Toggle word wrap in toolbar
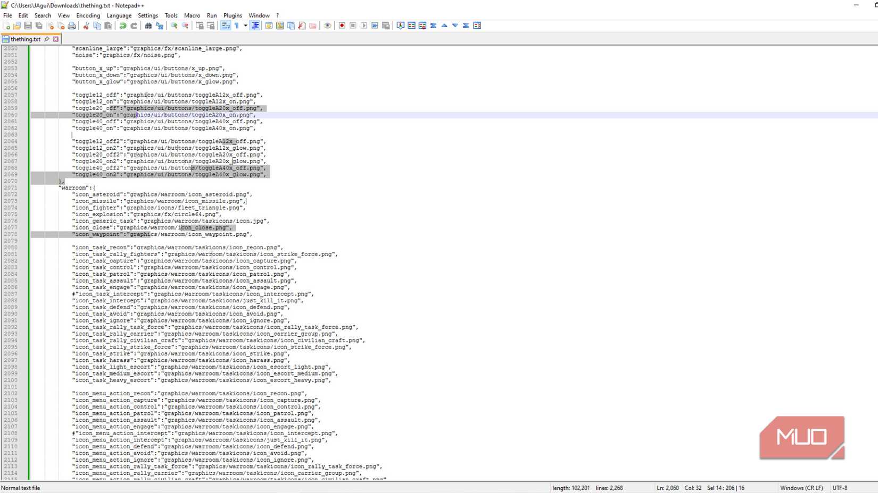878x493 pixels. 225,25
